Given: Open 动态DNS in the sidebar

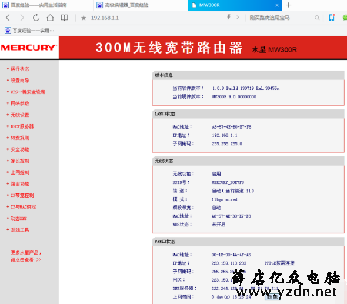Looking at the screenshot, I should [19, 218].
